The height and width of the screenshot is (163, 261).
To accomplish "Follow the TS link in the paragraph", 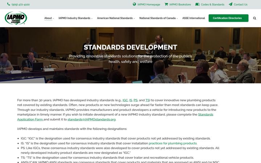I will click(x=147, y=100).
